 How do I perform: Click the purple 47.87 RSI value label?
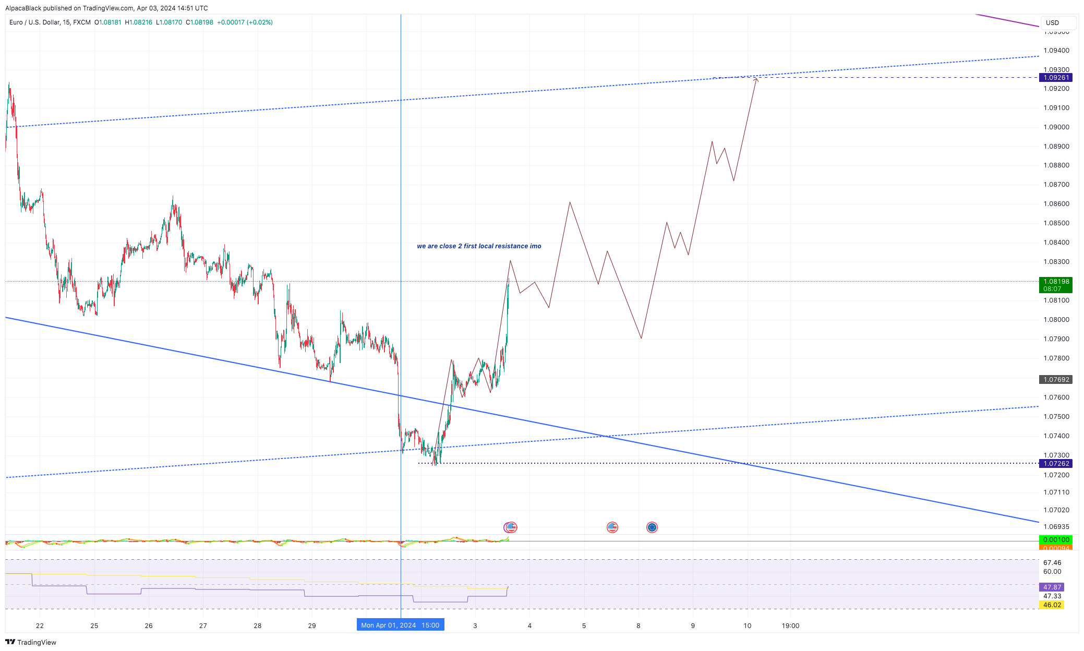[1052, 587]
